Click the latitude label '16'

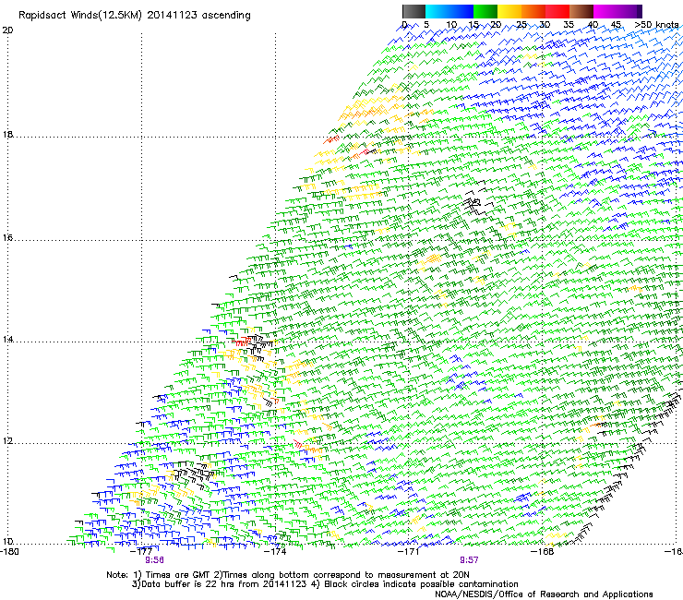(7, 238)
